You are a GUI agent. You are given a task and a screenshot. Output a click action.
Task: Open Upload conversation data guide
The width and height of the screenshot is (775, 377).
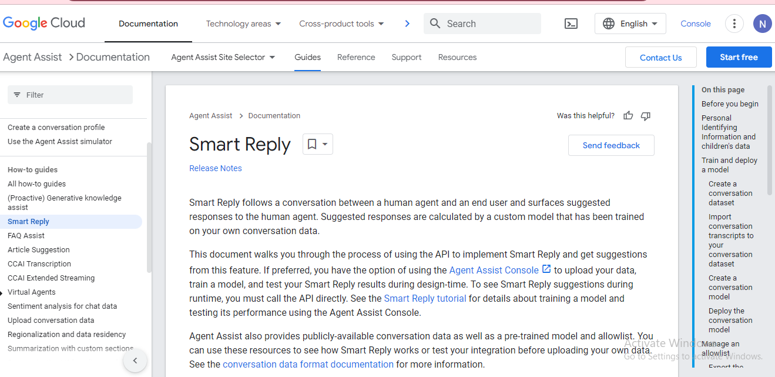(51, 321)
